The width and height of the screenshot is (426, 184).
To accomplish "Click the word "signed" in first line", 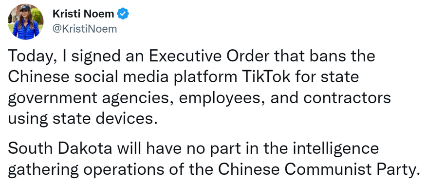I will coord(93,57).
